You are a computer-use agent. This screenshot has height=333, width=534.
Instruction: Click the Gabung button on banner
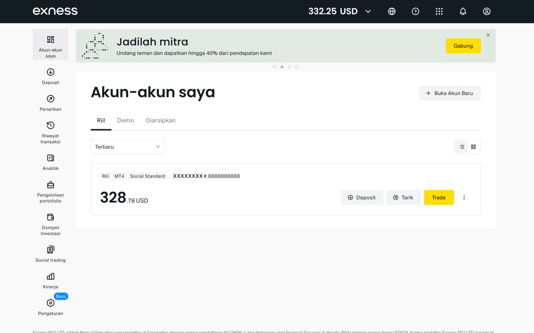(x=463, y=46)
